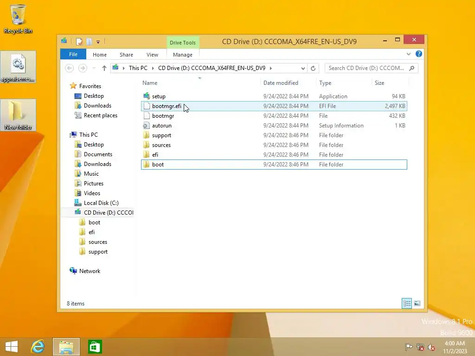The height and width of the screenshot is (356, 475).
Task: Select the New folder desktop icon
Action: coord(18,115)
